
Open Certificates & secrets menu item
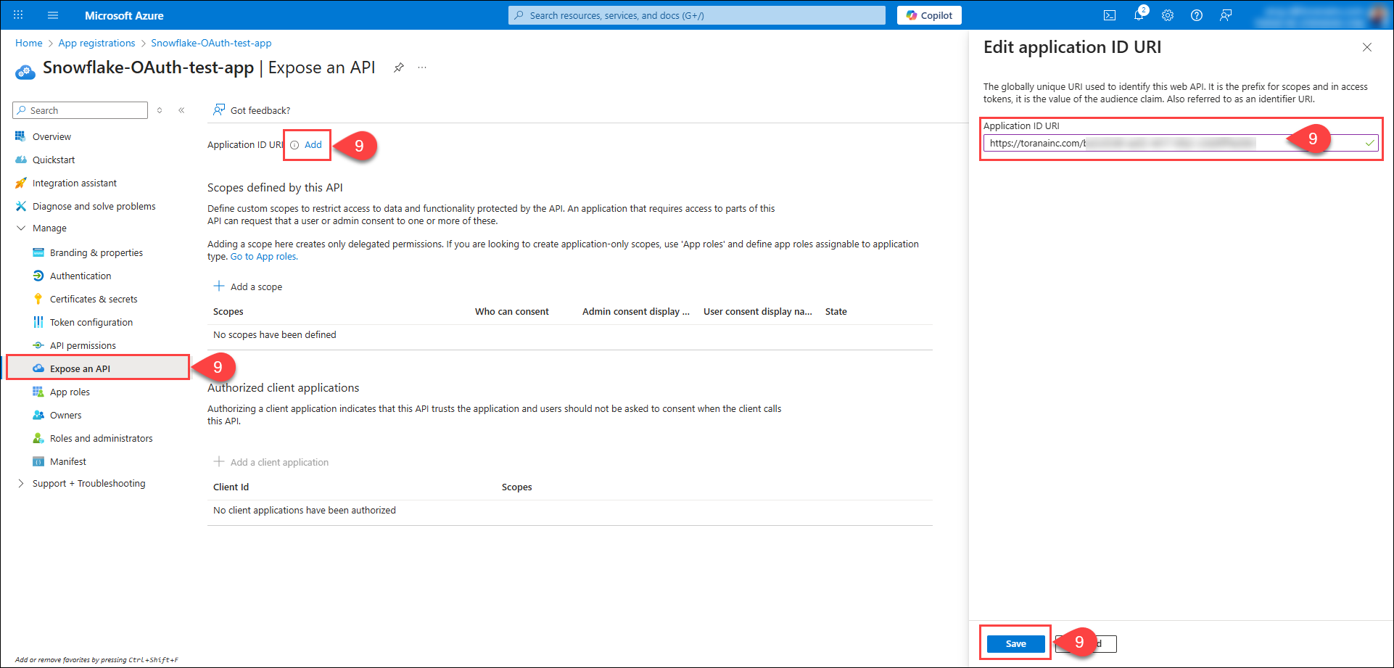(93, 299)
